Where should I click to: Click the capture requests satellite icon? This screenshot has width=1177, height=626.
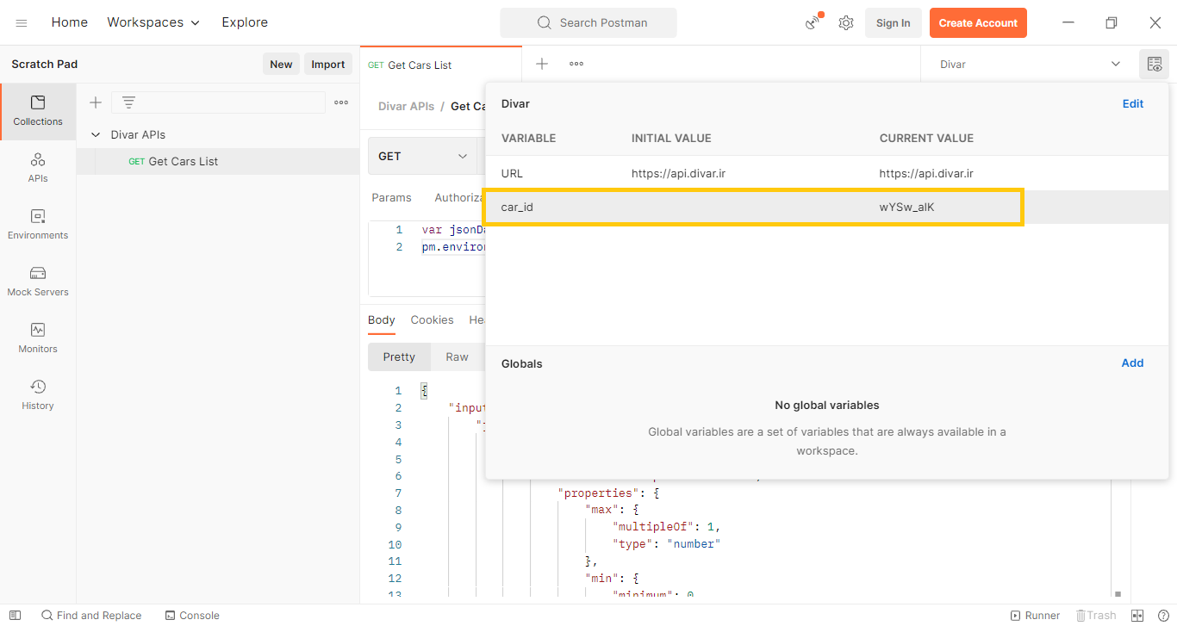click(x=813, y=22)
